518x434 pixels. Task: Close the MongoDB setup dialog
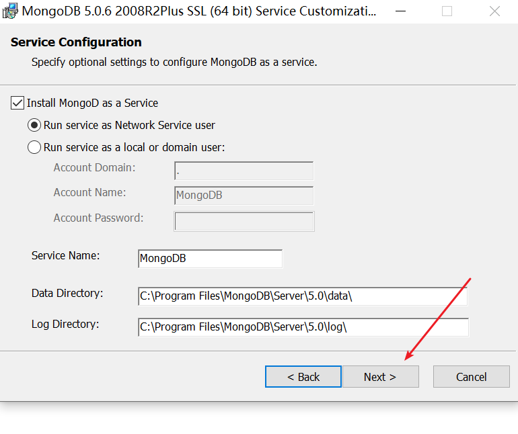(x=494, y=11)
